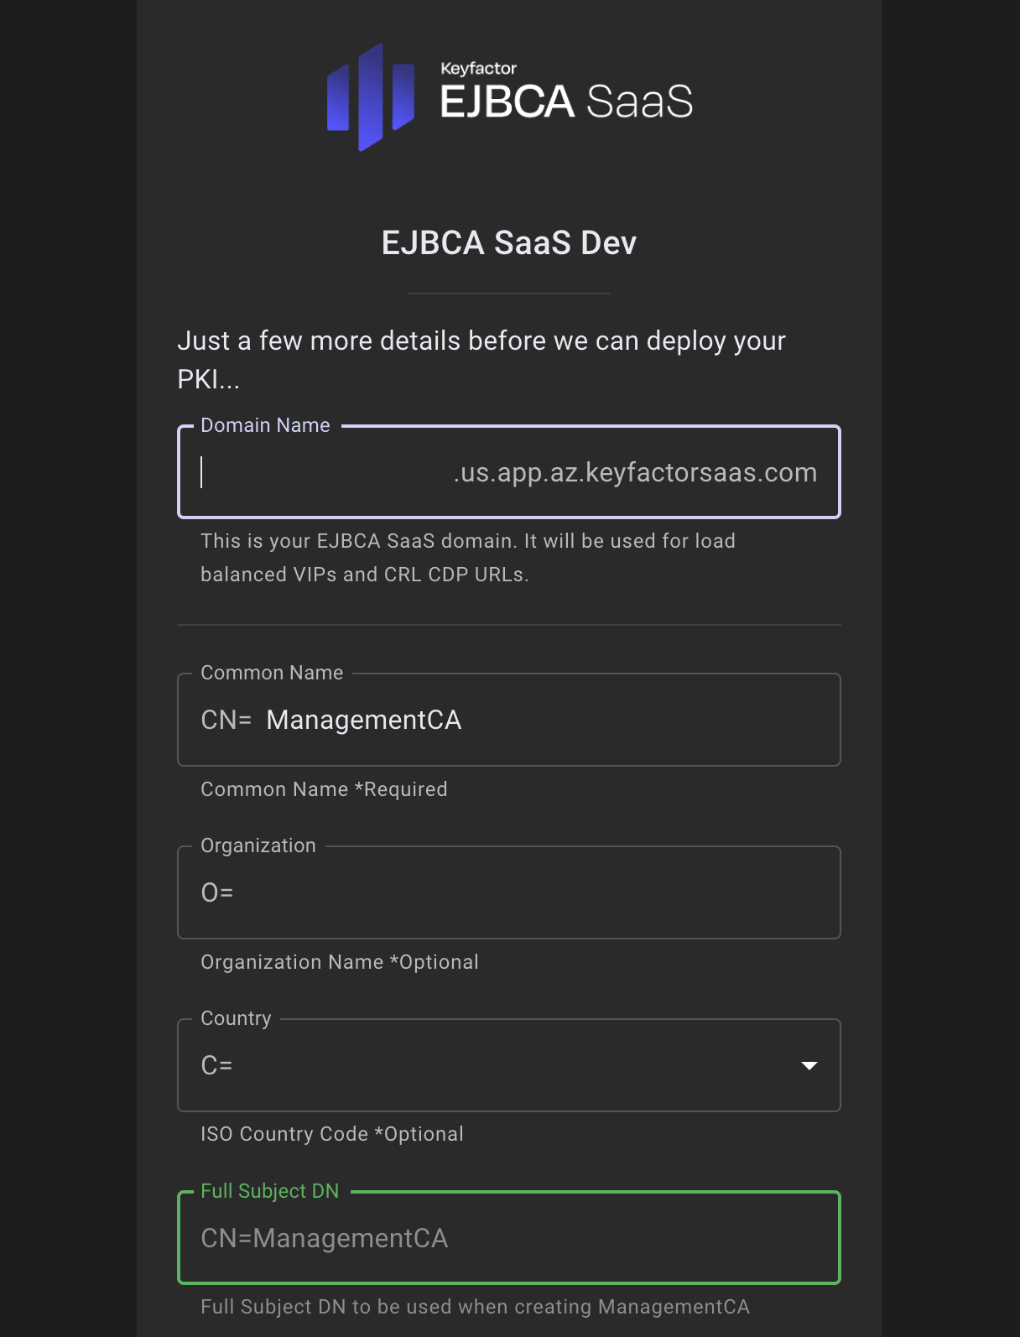
Task: Expand the Country dropdown arrow
Action: 809,1065
